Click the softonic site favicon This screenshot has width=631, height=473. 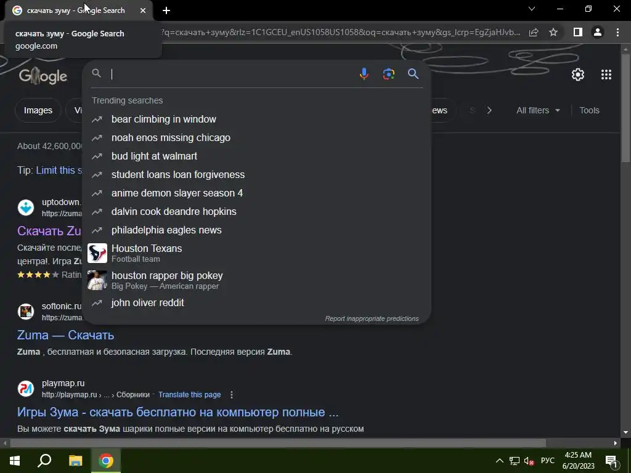coord(26,311)
